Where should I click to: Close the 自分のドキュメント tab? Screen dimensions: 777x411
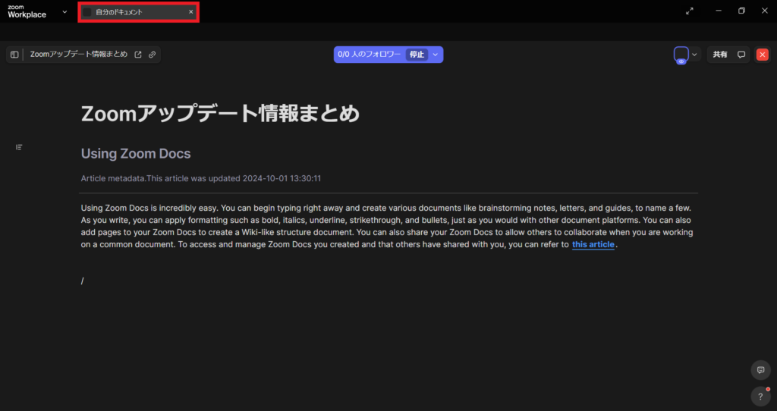pyautogui.click(x=190, y=12)
